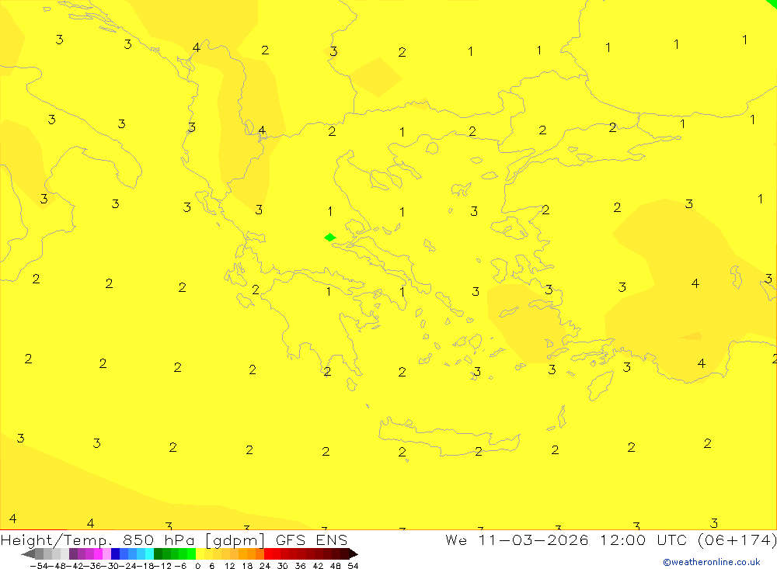Screen dimensions: 777x569
Task: Click the gray left arrow end of the color scale
Action: coord(28,553)
